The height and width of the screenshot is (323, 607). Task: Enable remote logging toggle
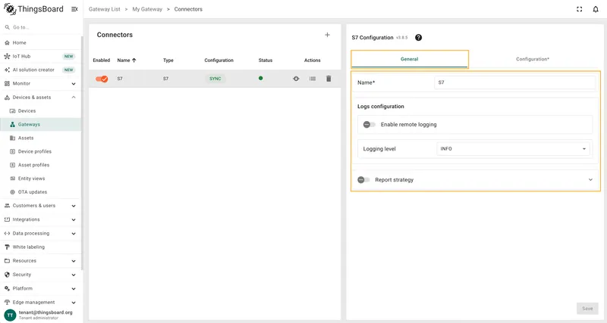coord(370,124)
